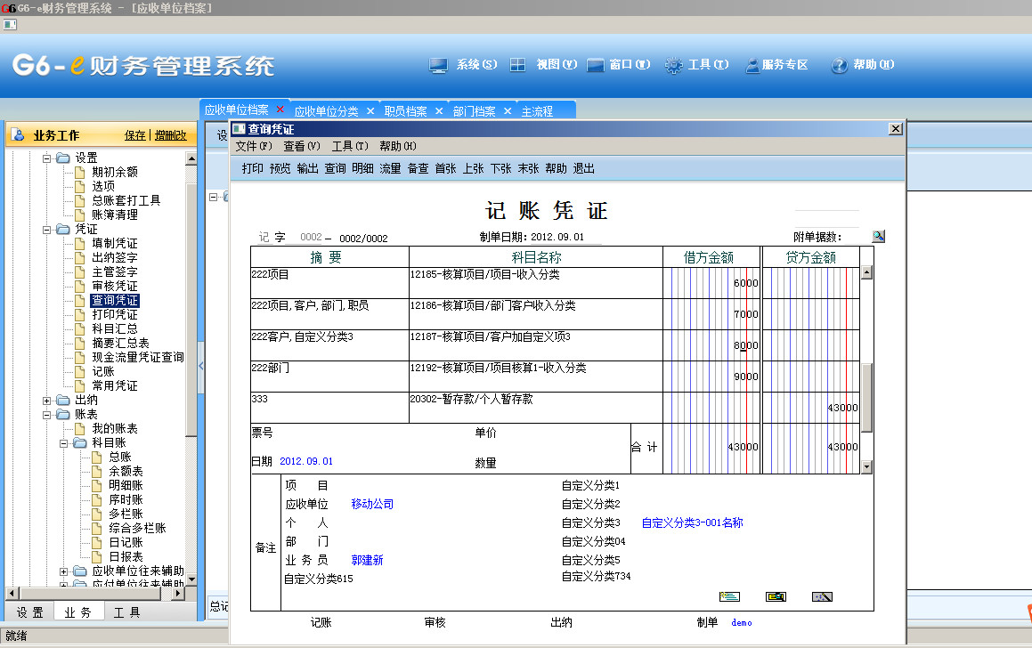Open 填制凭证 in the sidebar tree
Image resolution: width=1032 pixels, height=648 pixels.
[x=115, y=244]
